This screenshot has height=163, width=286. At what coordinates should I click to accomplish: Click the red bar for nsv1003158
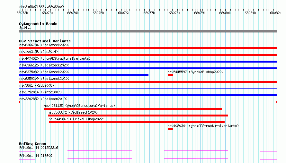[148, 55]
